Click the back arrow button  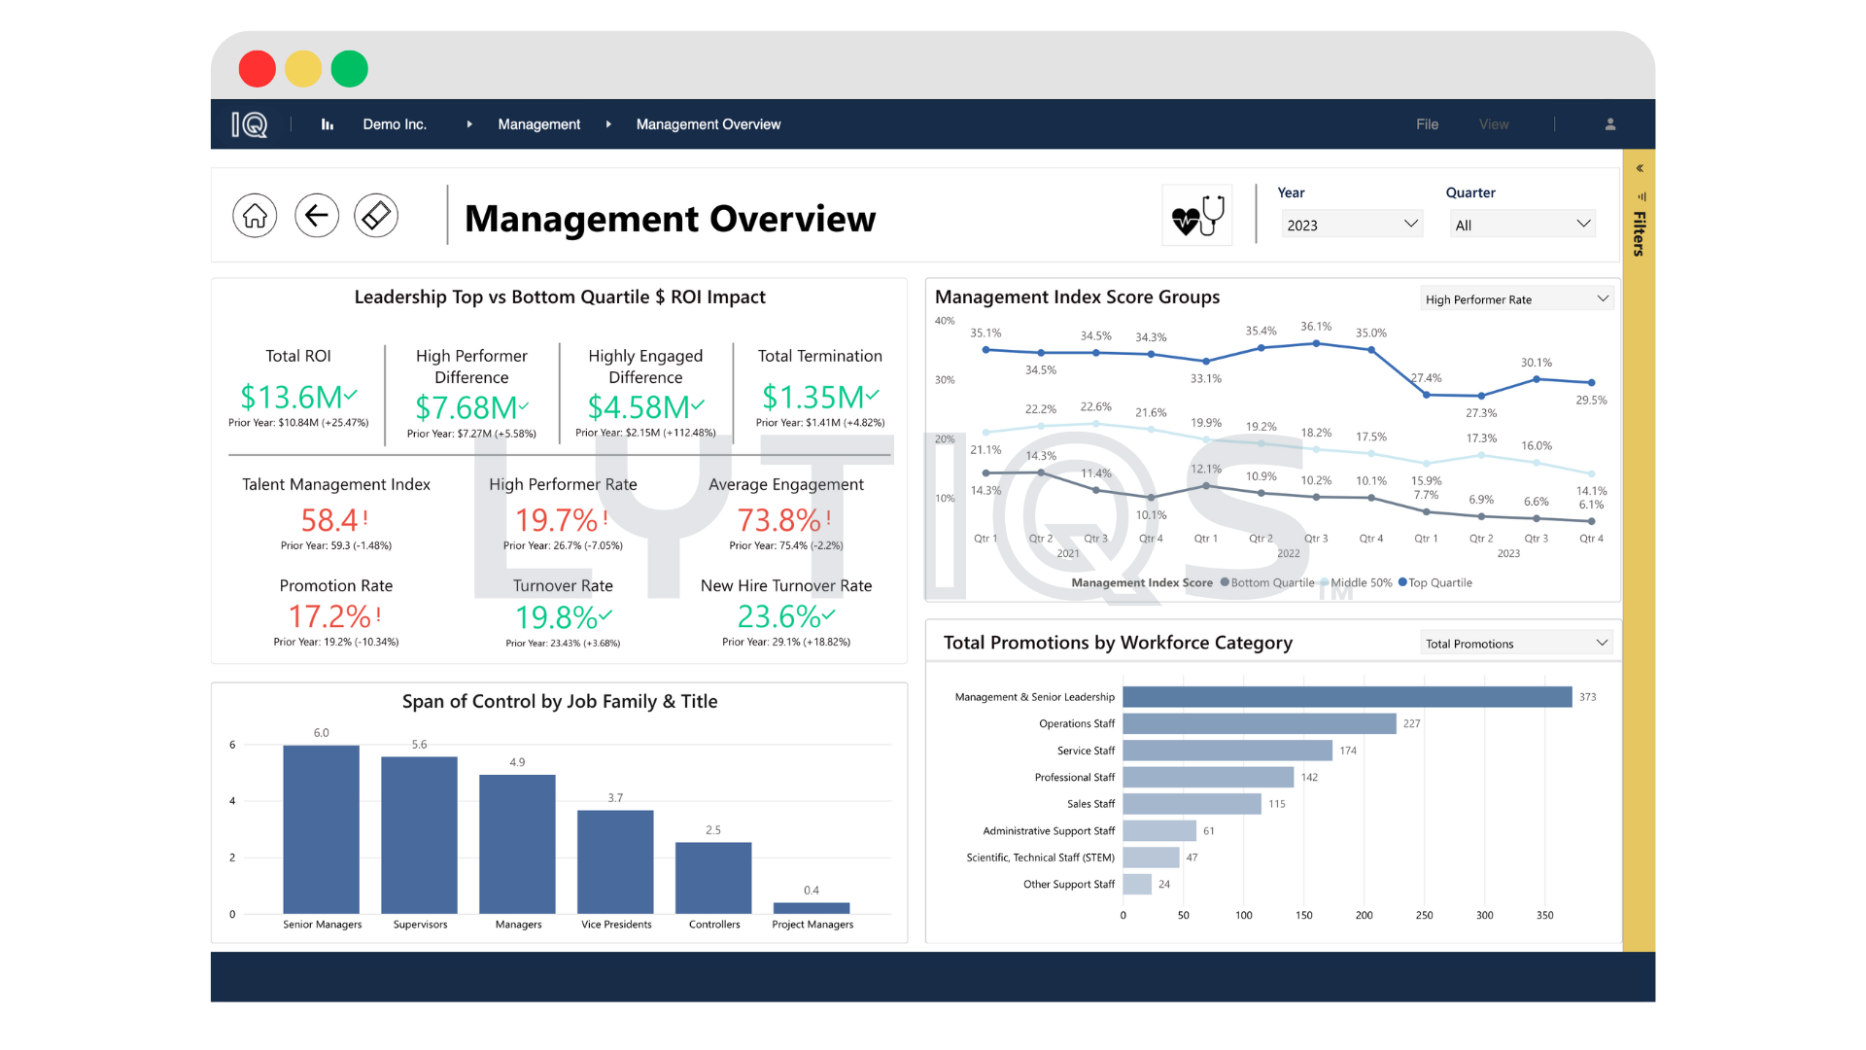[x=317, y=216]
